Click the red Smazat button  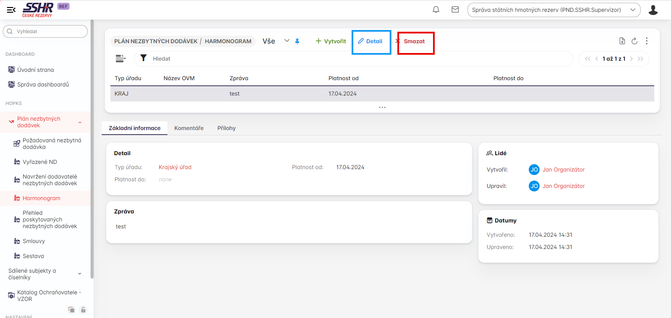[414, 41]
